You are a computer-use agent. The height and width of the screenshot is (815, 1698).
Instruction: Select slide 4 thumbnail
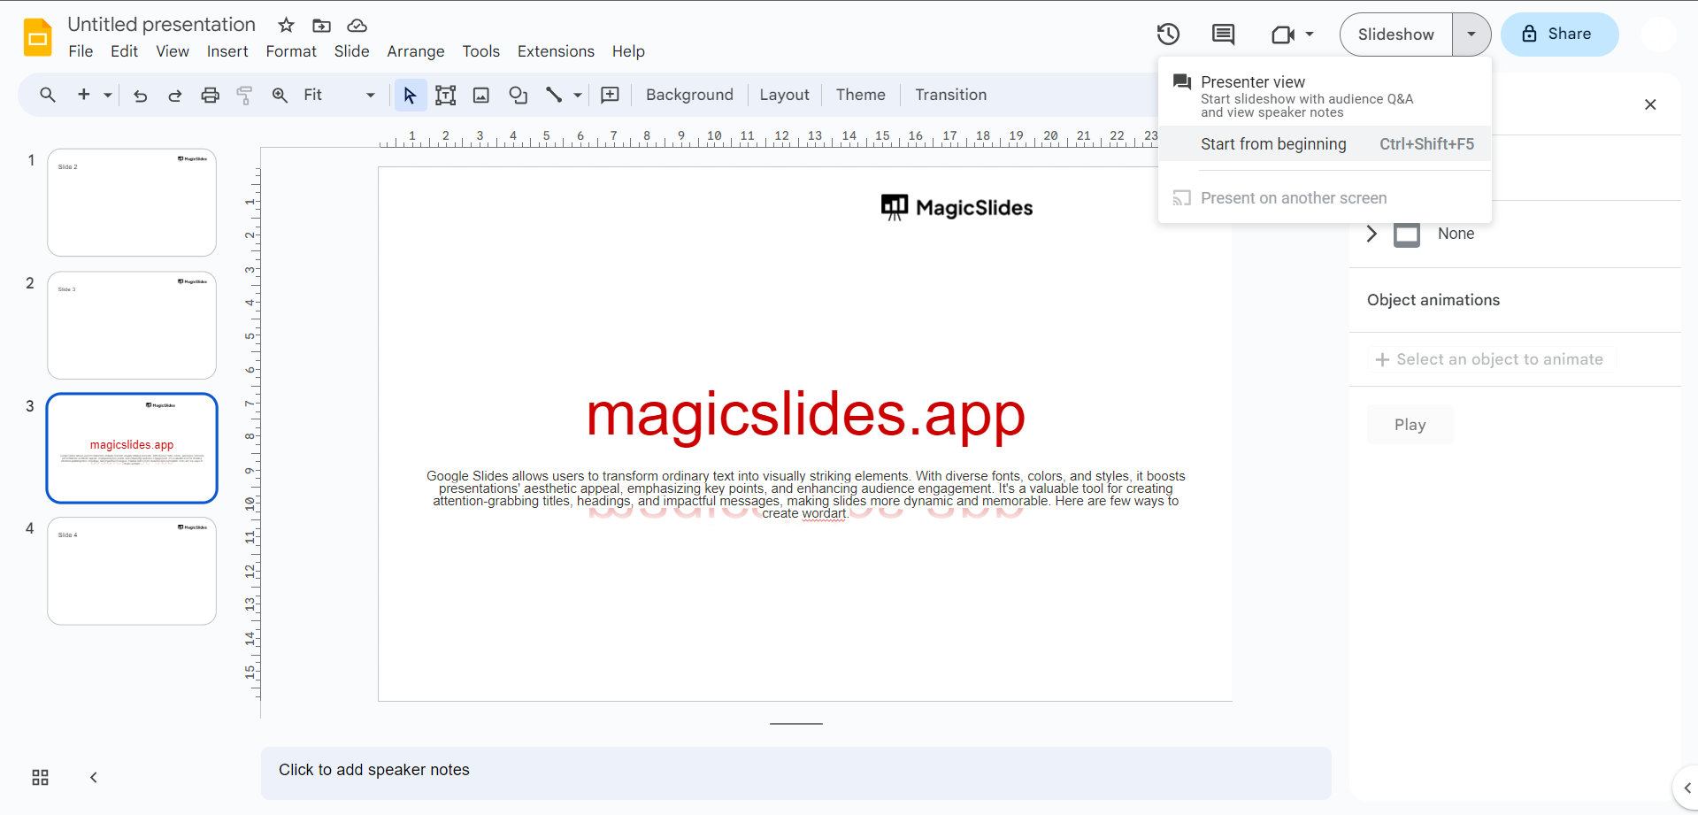(x=132, y=571)
